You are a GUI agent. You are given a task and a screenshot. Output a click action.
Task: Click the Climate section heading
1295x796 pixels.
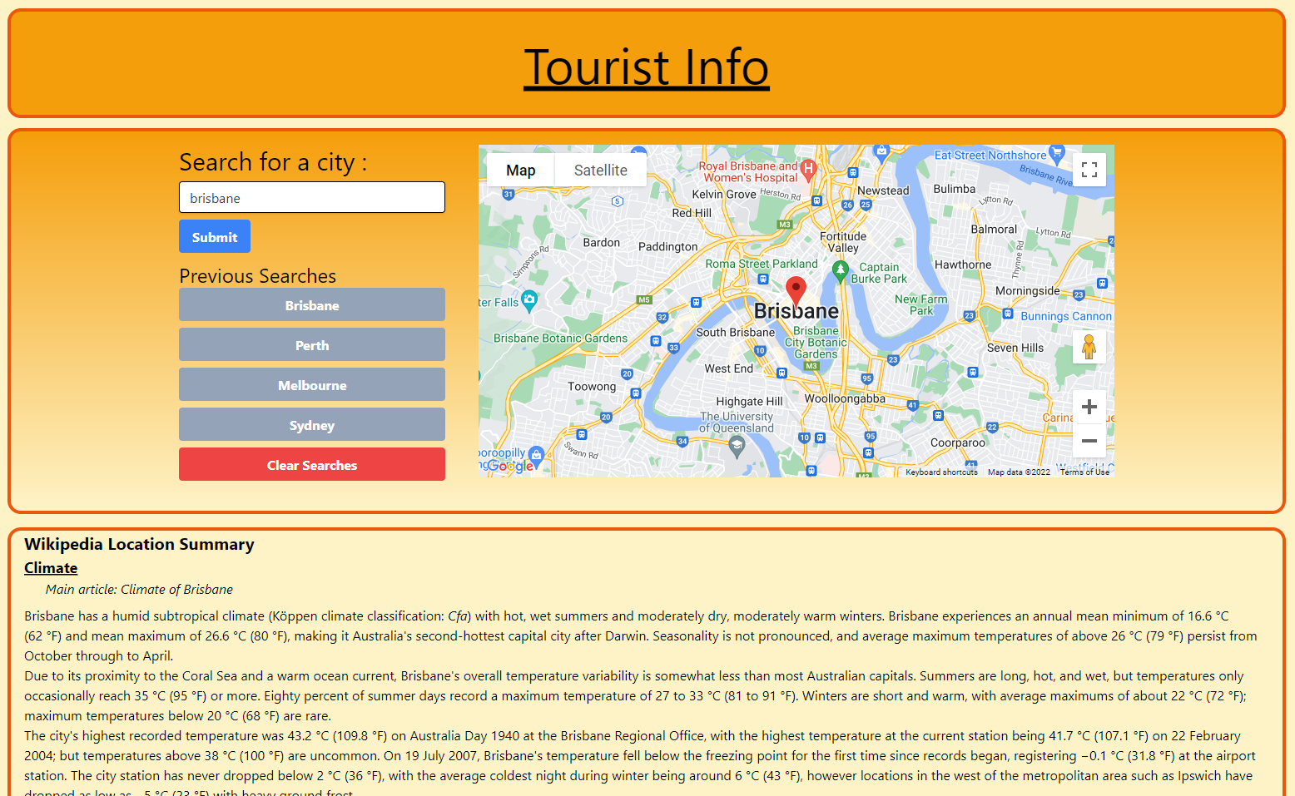pos(51,567)
